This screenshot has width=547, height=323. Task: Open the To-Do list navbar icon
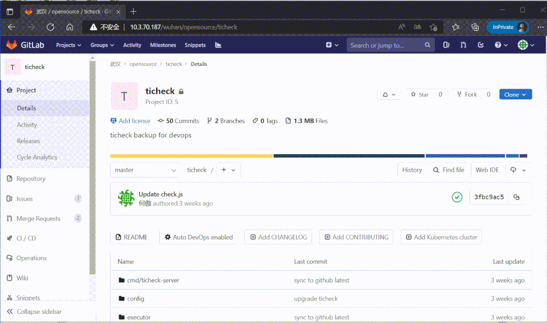click(x=481, y=45)
